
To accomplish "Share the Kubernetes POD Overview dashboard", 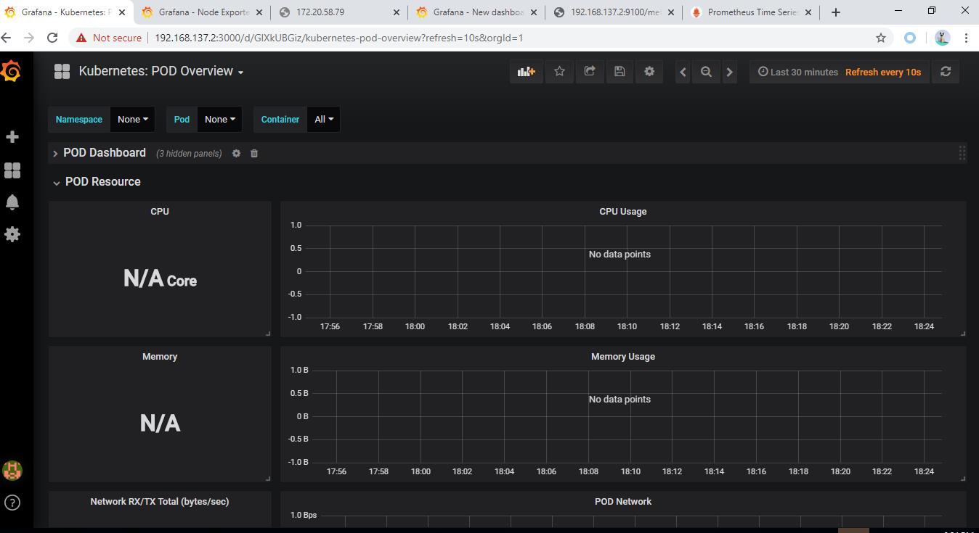I will [x=589, y=71].
